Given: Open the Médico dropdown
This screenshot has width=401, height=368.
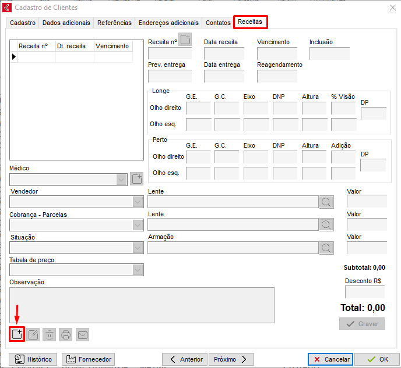Looking at the screenshot, I should (122, 180).
